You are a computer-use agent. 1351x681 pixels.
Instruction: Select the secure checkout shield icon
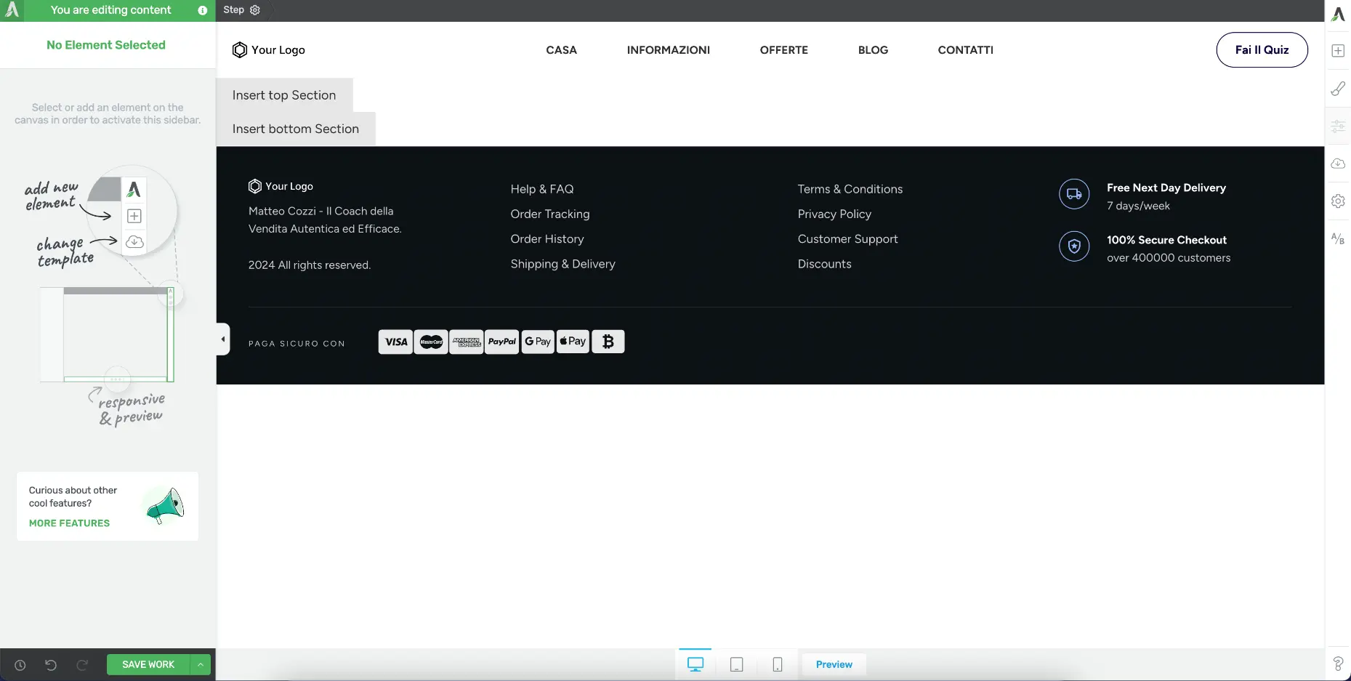(x=1074, y=246)
